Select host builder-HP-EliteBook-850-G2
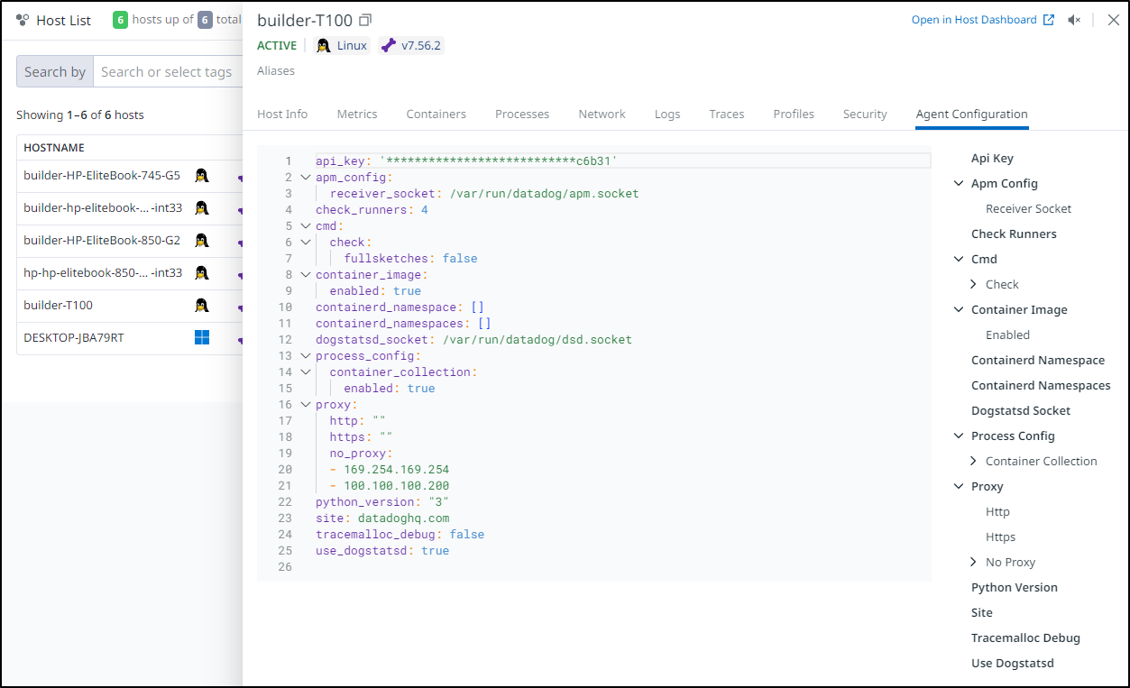 tap(102, 241)
